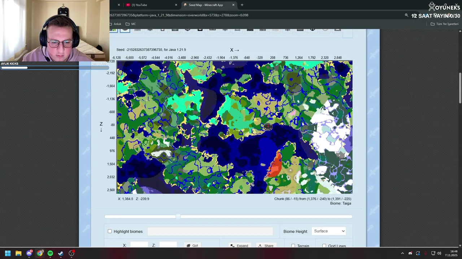The height and width of the screenshot is (259, 462).
Task: Click the Expand map button
Action: click(x=240, y=246)
